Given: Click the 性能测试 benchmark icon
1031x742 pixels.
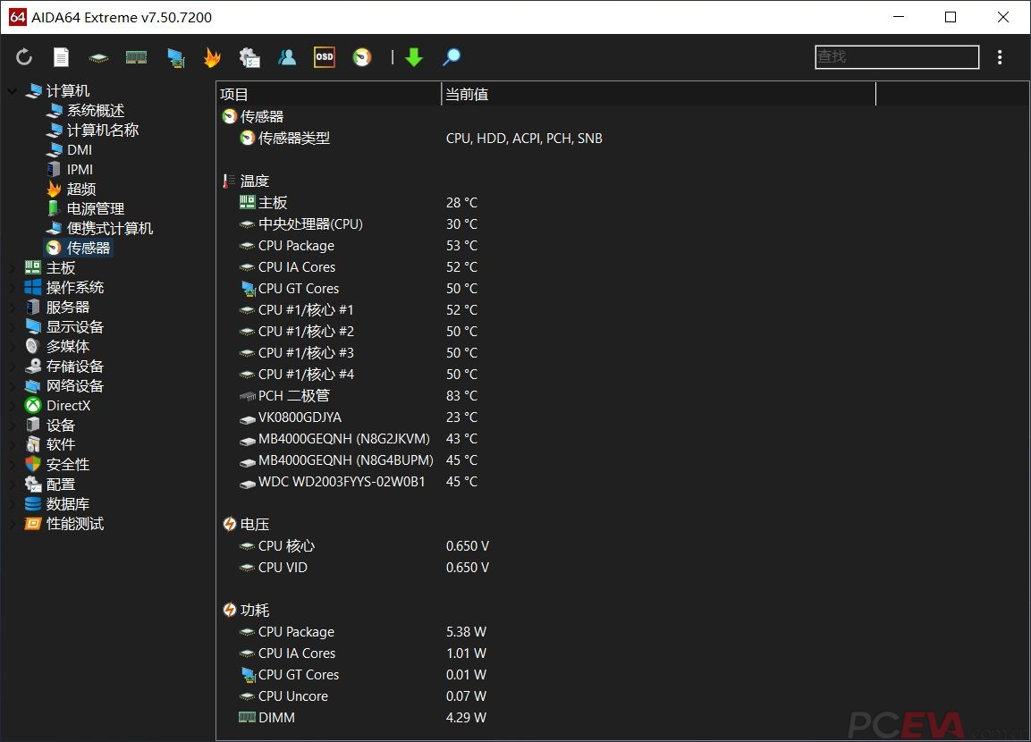Looking at the screenshot, I should [33, 524].
